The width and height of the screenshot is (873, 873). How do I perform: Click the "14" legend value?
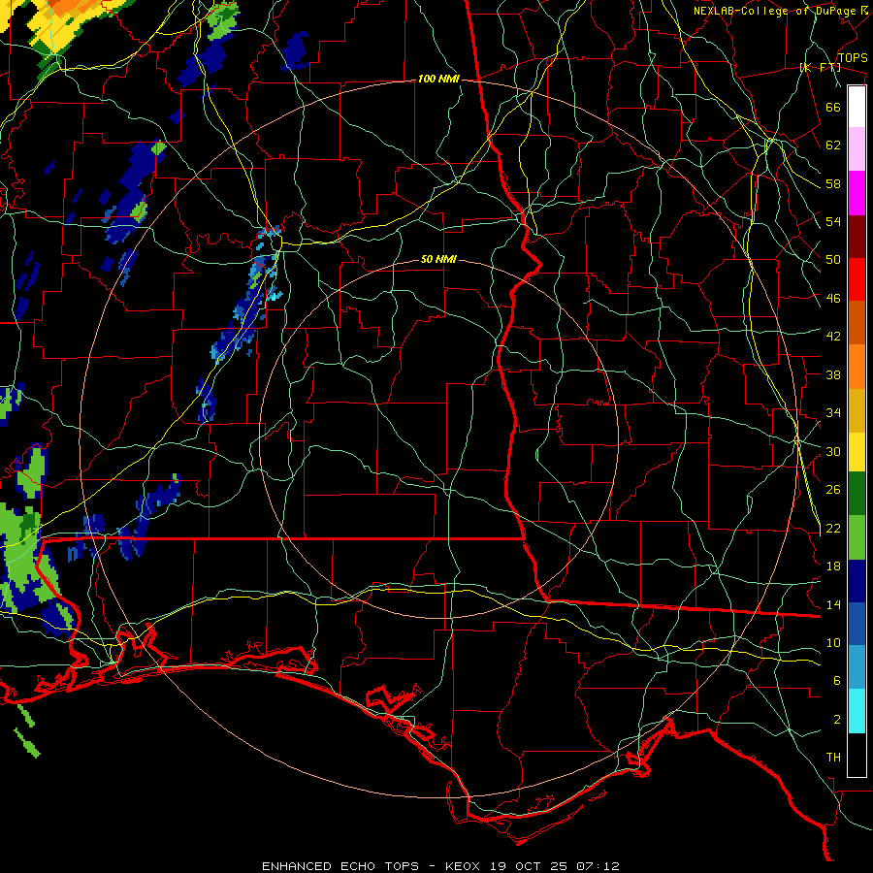(x=833, y=604)
